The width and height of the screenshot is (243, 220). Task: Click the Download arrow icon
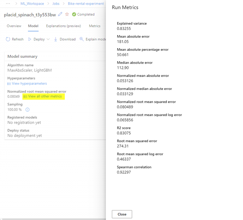pyautogui.click(x=56, y=39)
